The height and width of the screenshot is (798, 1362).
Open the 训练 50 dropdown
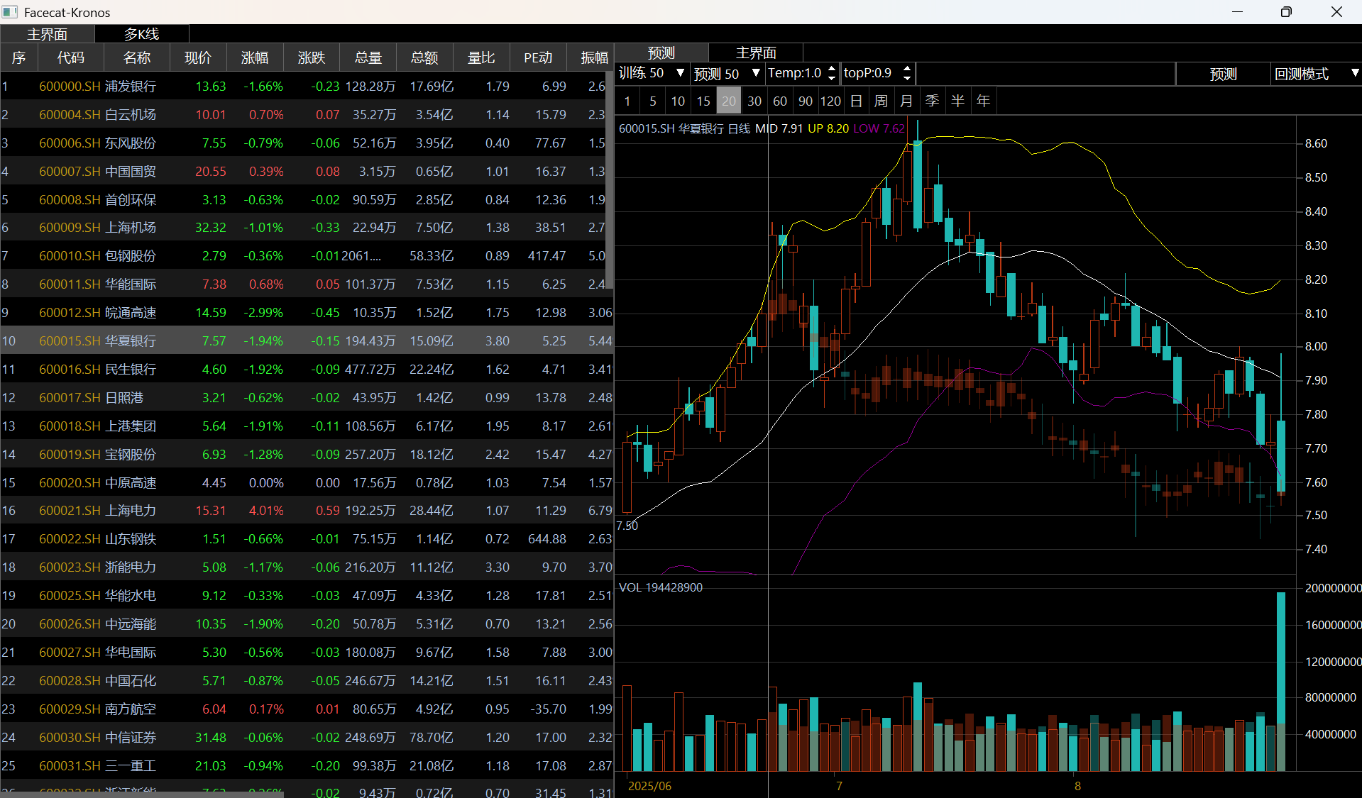coord(680,73)
